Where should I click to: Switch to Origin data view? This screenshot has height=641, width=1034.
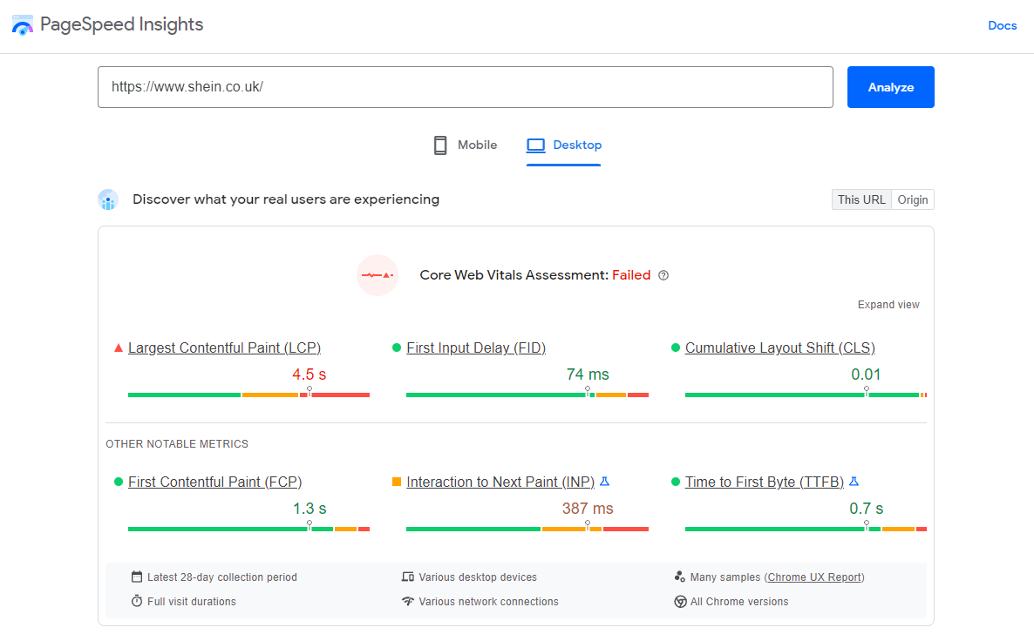(913, 199)
